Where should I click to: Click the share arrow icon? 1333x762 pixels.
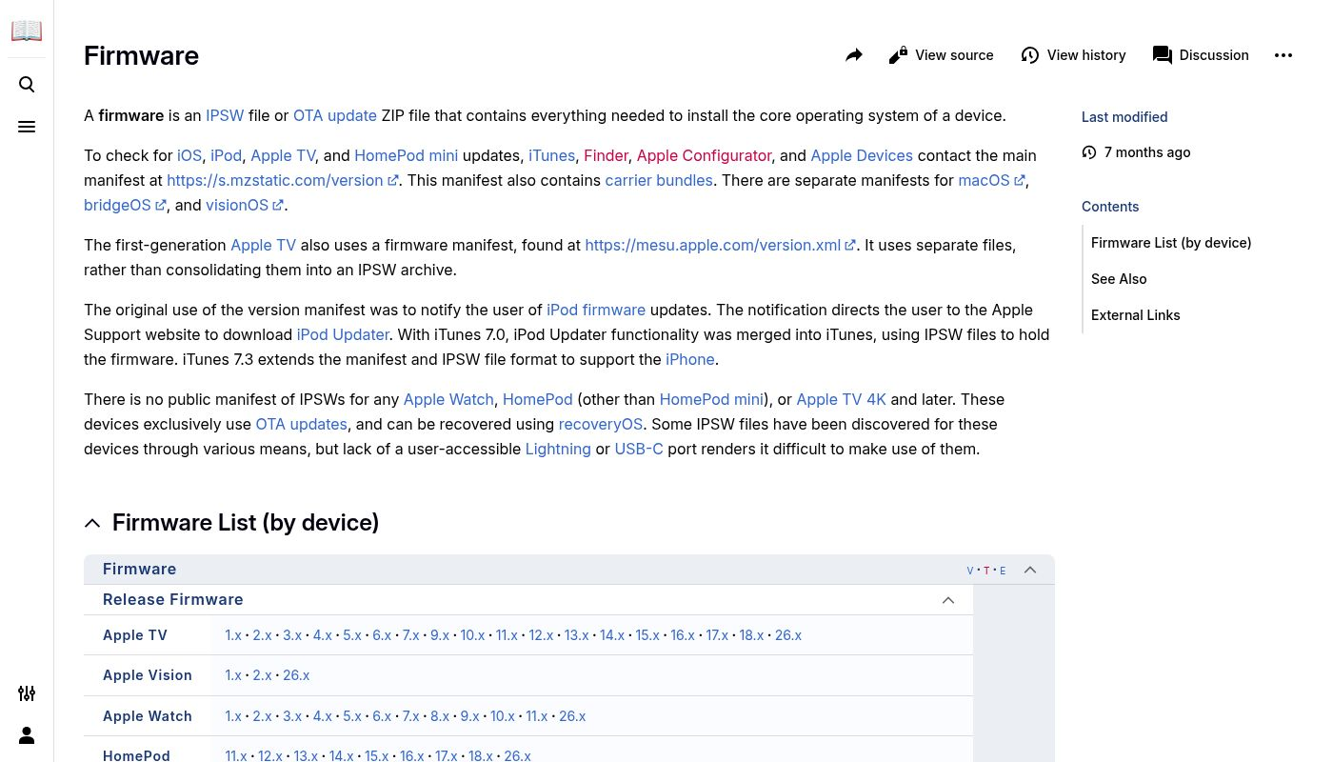point(854,55)
